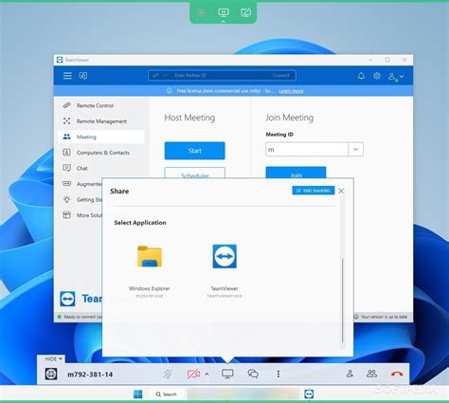This screenshot has width=449, height=403.
Task: Select Remote Control in sidebar
Action: click(101, 105)
